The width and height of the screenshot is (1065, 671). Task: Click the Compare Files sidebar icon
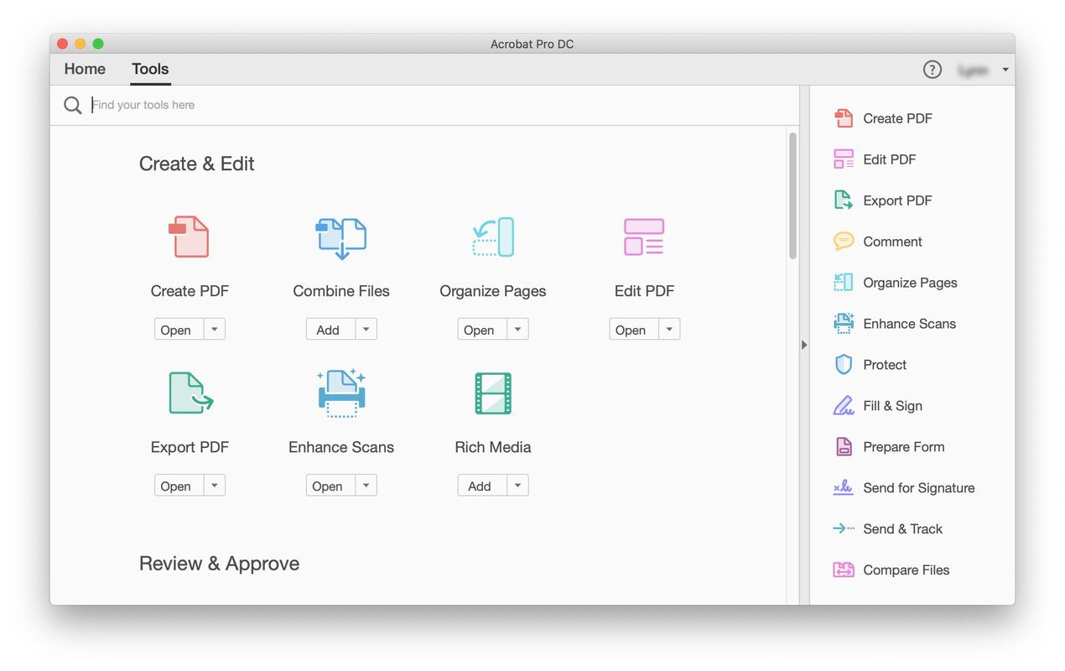click(x=842, y=570)
